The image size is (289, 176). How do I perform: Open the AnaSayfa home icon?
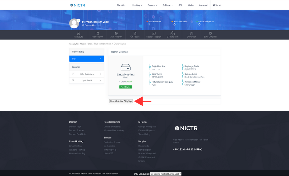(79, 33)
